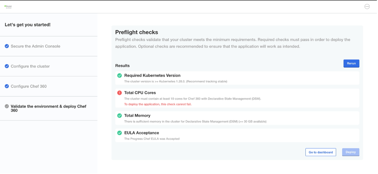Click the Go to dashboard button
Image resolution: width=378 pixels, height=174 pixels.
click(x=321, y=152)
